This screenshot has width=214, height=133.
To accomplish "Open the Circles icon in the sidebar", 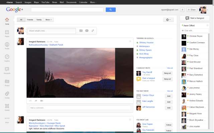I will [7, 95].
